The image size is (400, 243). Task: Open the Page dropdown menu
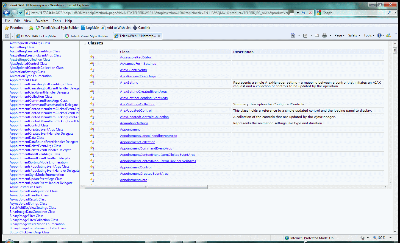coord(340,35)
